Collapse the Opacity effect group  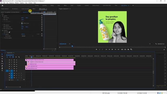(1, 31)
